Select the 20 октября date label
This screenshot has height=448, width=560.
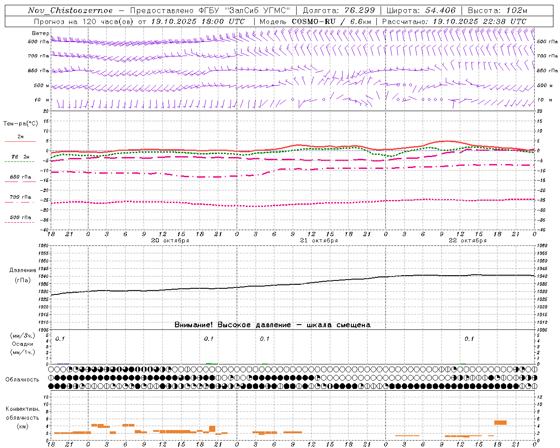(170, 241)
